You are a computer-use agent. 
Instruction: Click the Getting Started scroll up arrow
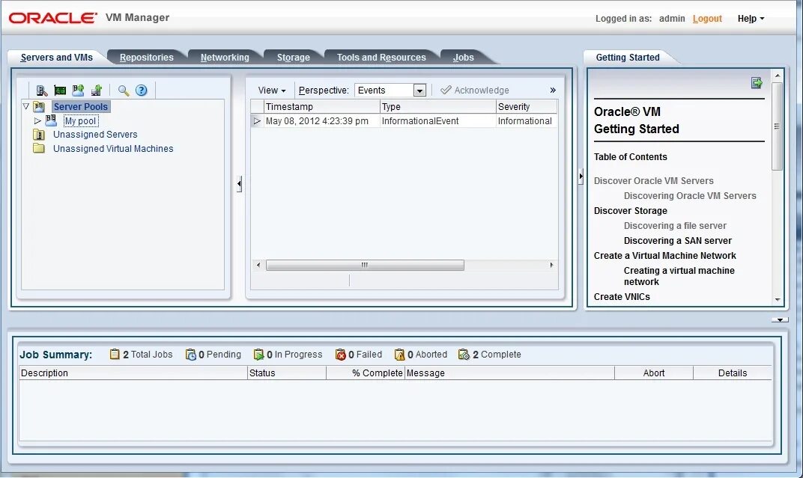click(x=778, y=76)
